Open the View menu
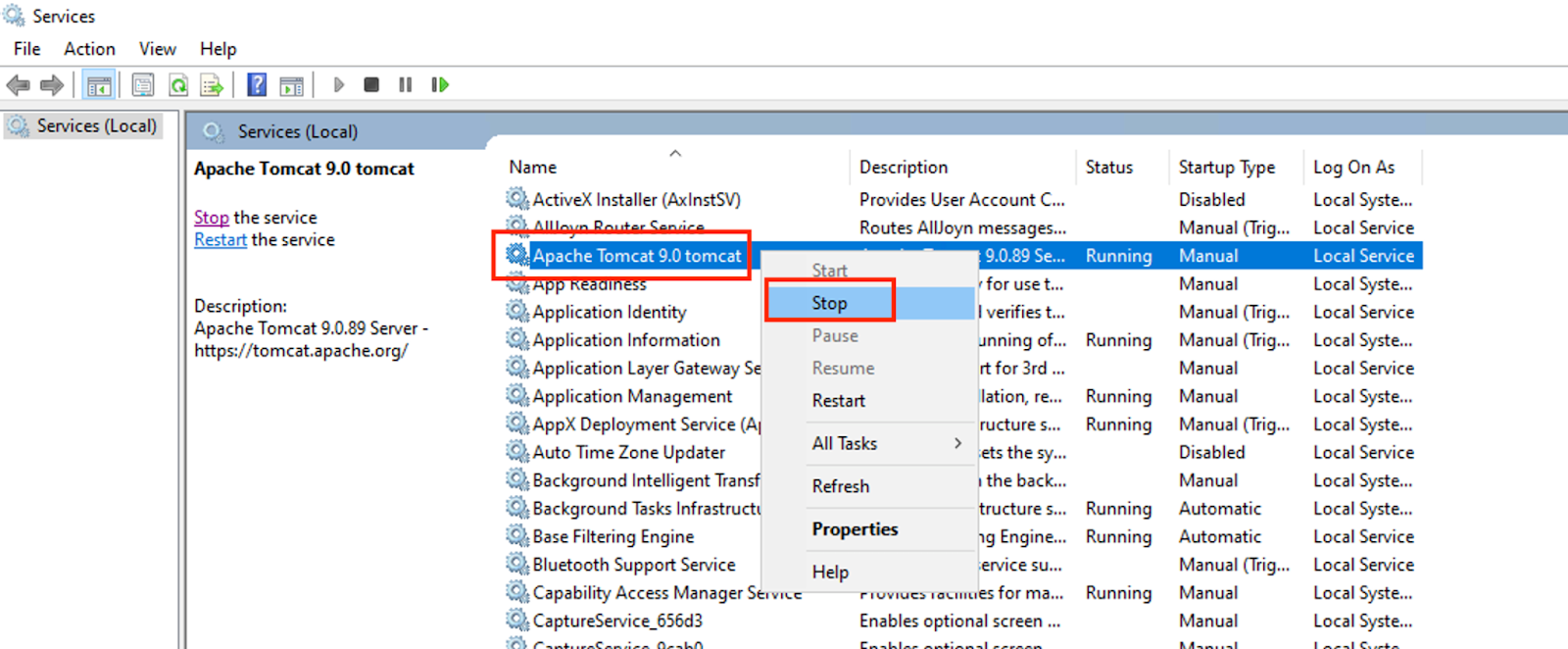 pos(157,49)
